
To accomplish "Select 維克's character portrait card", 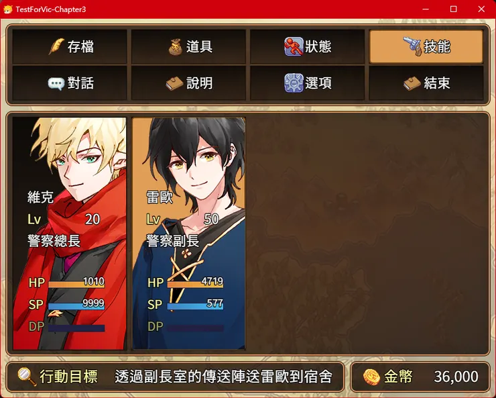I will [70, 234].
